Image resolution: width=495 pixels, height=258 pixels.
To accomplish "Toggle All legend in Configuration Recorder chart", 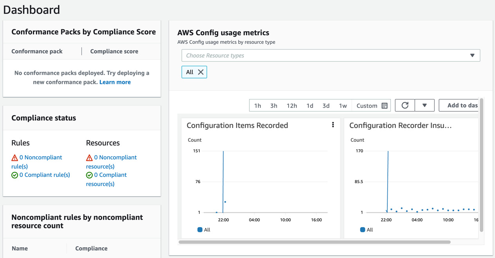I will tap(367, 230).
